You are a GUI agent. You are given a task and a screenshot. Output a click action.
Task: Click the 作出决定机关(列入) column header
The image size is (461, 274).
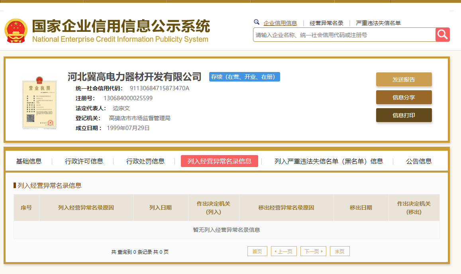tap(214, 208)
